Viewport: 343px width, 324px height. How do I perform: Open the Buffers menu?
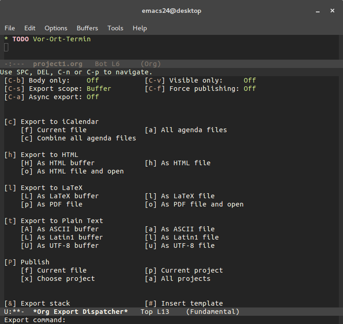coord(87,28)
